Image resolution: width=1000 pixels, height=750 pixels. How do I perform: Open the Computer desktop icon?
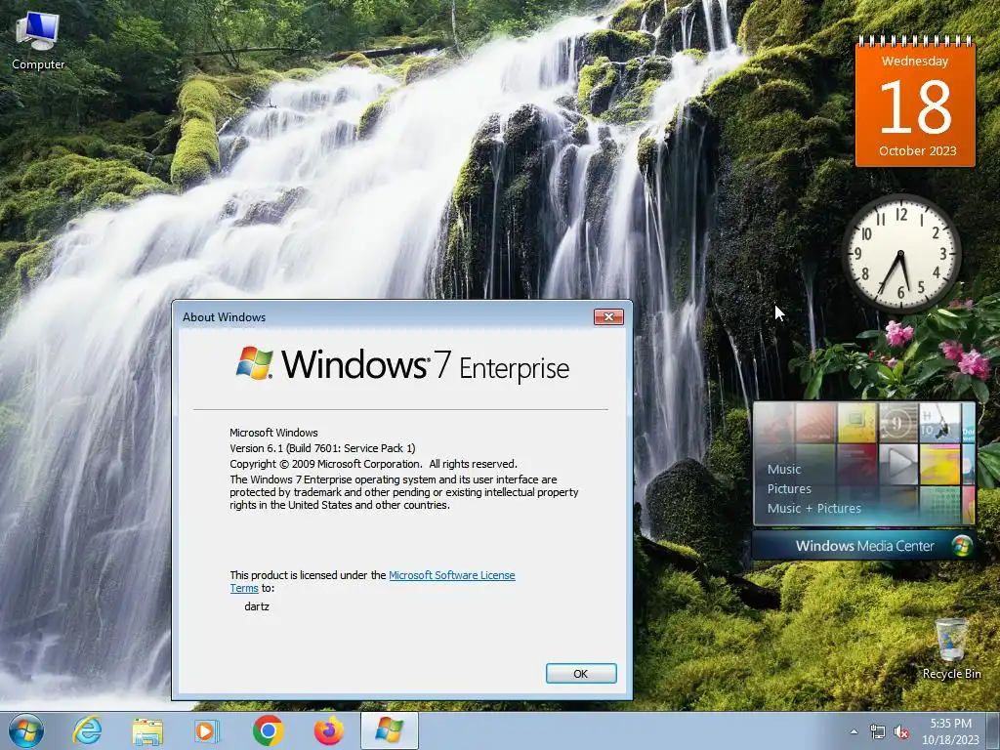38,40
